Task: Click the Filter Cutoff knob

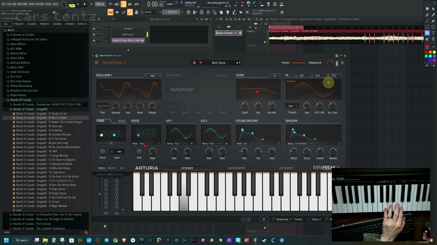Action: point(244,106)
